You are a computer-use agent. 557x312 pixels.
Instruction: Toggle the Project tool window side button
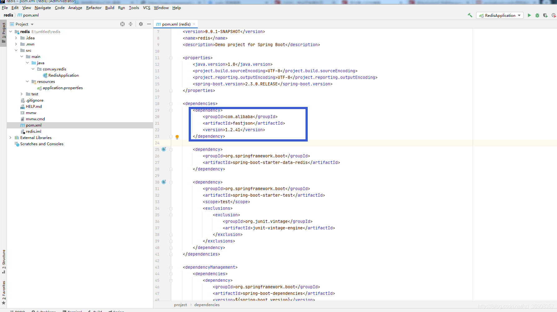pos(3,33)
